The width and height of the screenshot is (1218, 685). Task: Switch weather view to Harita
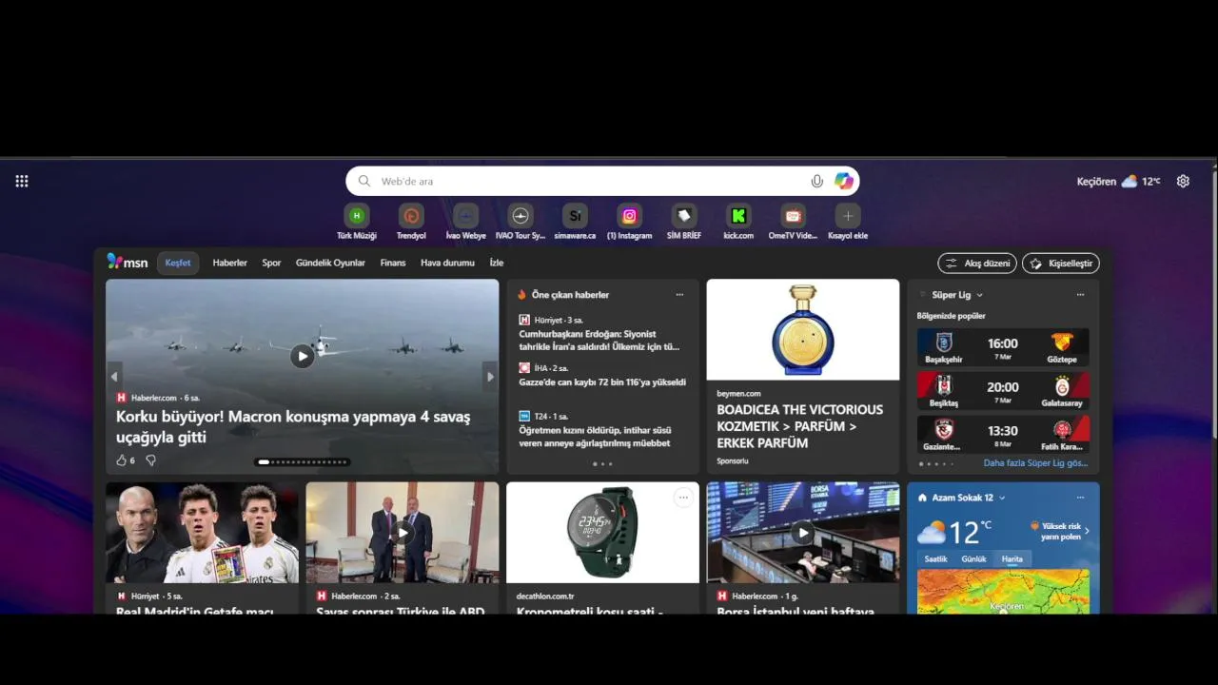(1012, 559)
